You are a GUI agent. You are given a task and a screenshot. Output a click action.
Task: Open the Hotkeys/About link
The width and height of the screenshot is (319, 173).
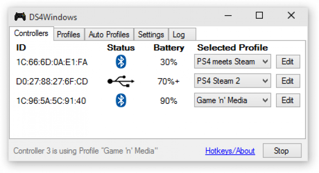pos(230,151)
